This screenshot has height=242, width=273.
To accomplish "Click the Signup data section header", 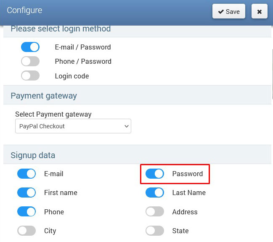I will point(33,155).
